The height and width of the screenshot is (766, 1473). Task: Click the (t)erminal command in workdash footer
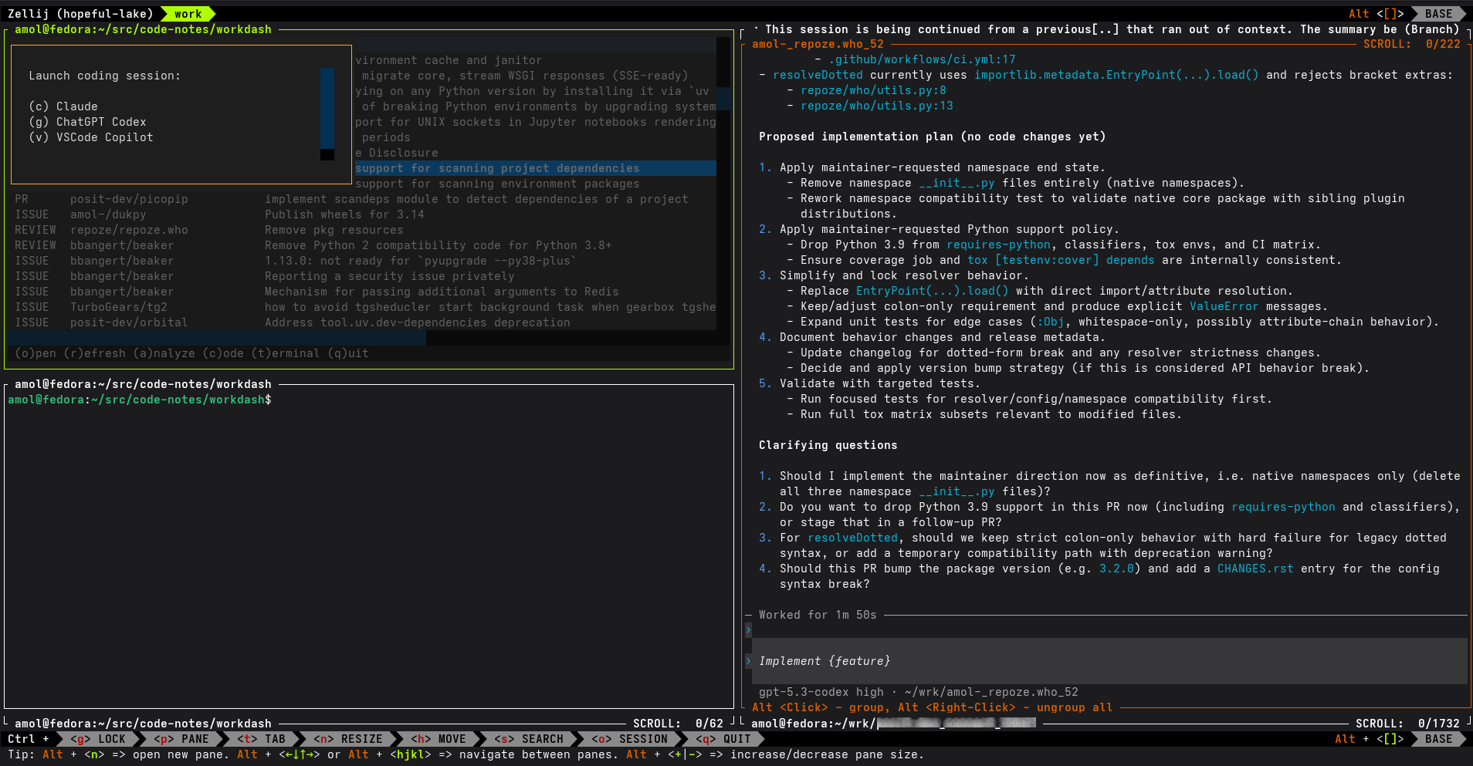pos(286,353)
